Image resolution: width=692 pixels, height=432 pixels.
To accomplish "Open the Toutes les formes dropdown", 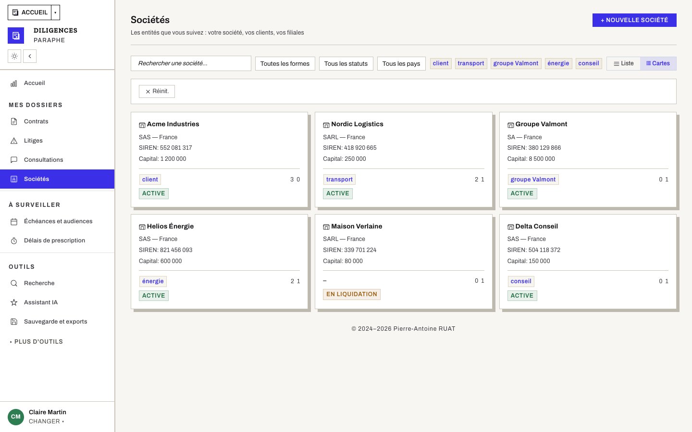I will [285, 63].
